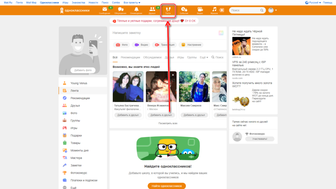Open Оповещения bell icon
The image size is (336, 189).
[136, 10]
